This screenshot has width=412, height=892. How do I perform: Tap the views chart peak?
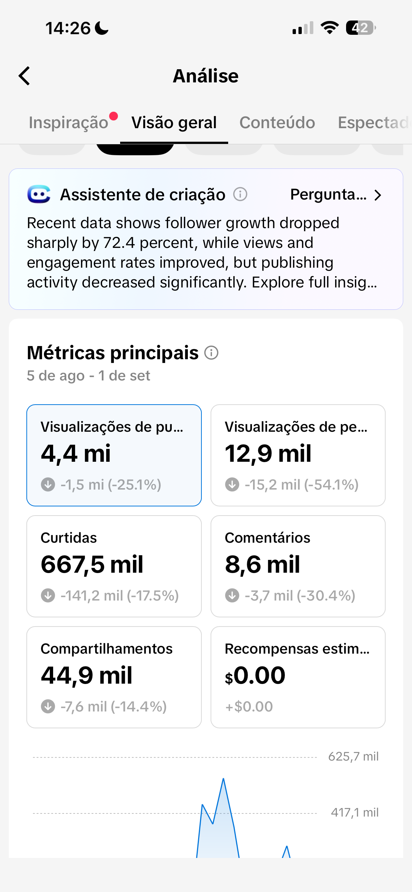pos(223,779)
